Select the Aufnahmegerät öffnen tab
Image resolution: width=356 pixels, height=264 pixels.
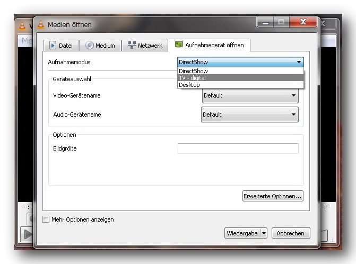pyautogui.click(x=209, y=45)
